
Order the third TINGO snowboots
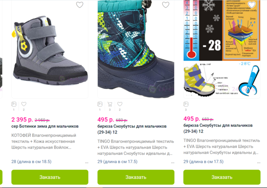click(x=222, y=177)
